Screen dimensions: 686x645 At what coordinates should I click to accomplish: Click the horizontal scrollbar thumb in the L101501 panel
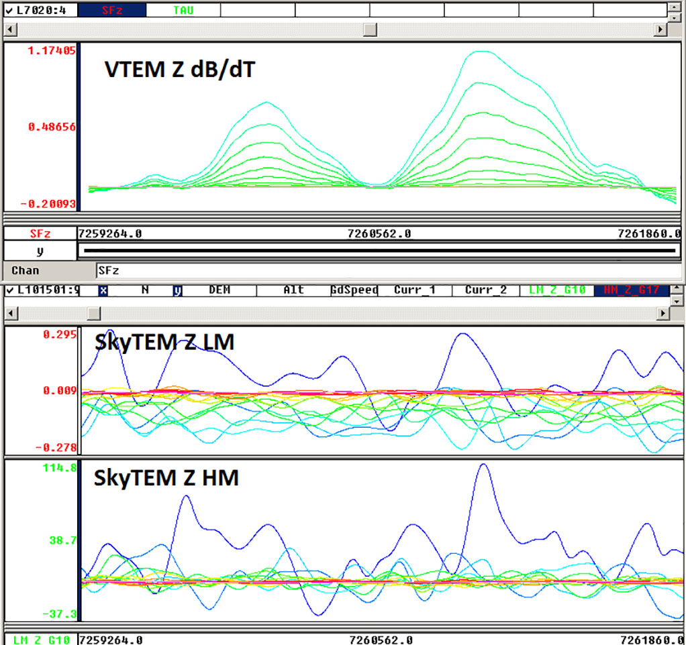[93, 313]
